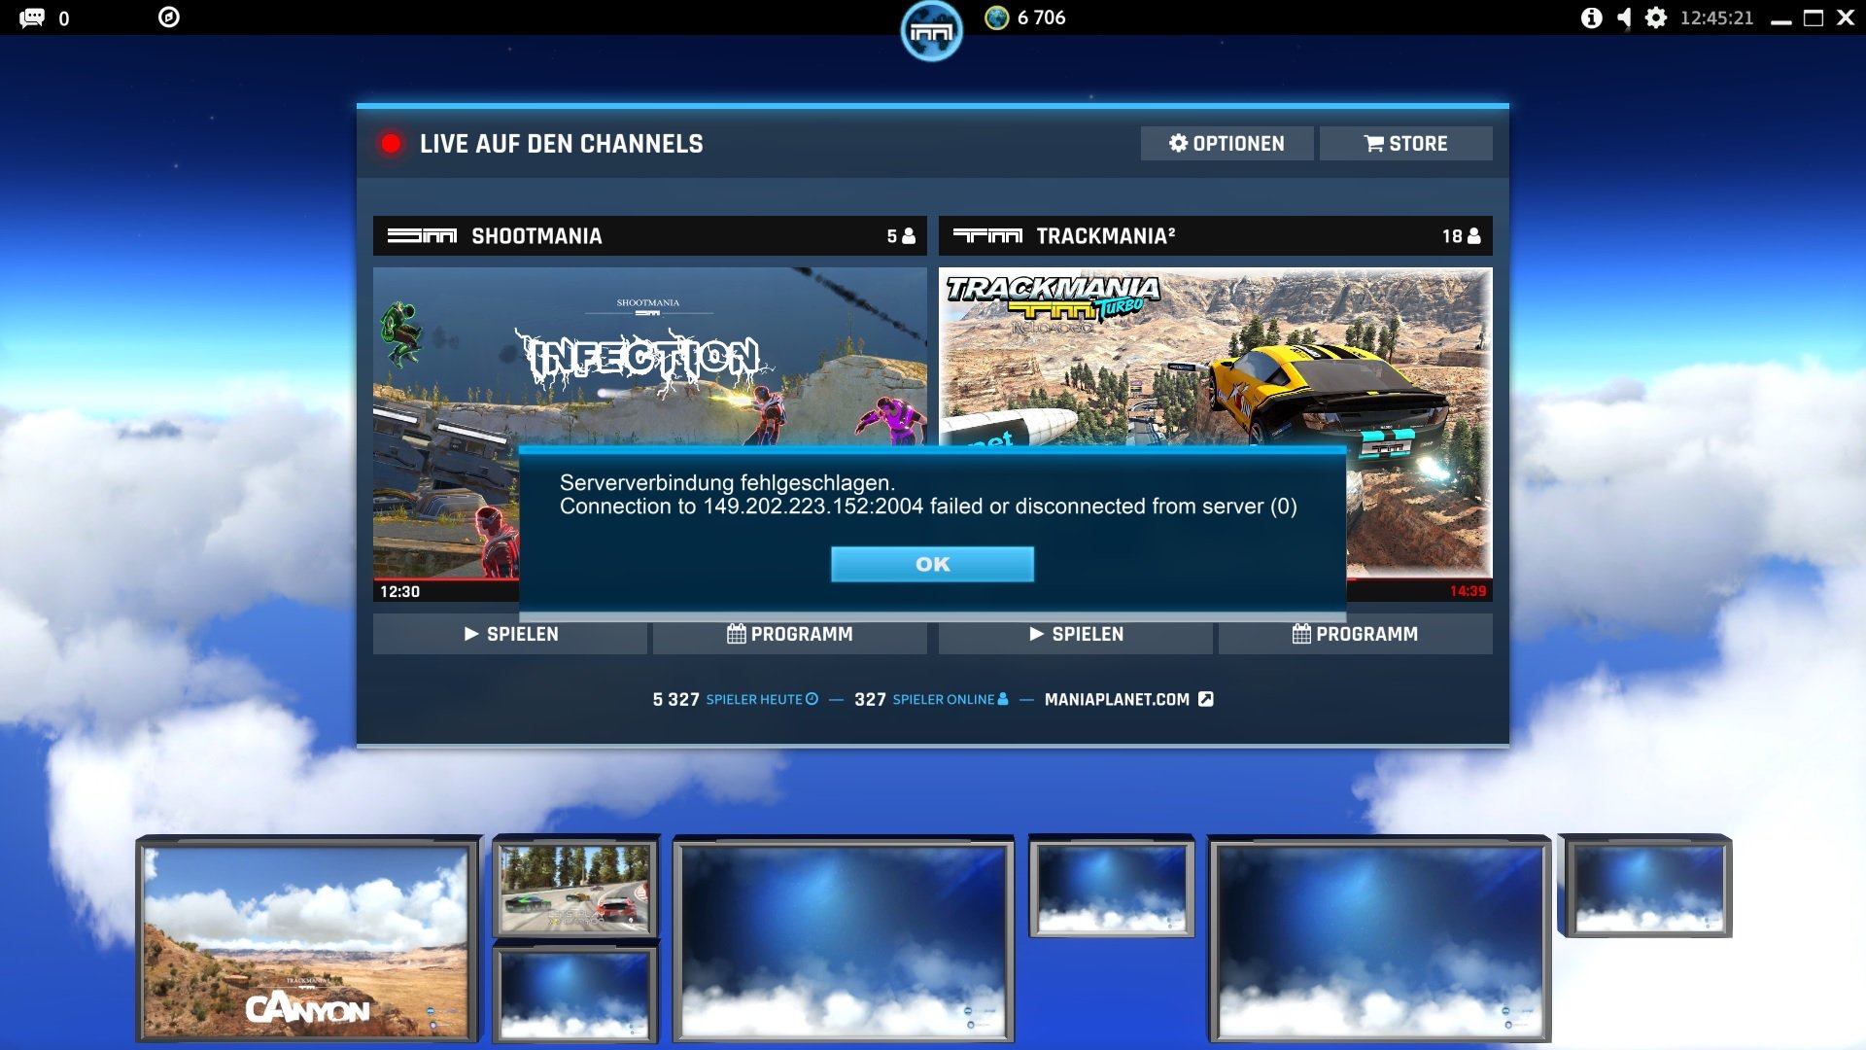
Task: Click the 12:30 start time label
Action: point(399,591)
